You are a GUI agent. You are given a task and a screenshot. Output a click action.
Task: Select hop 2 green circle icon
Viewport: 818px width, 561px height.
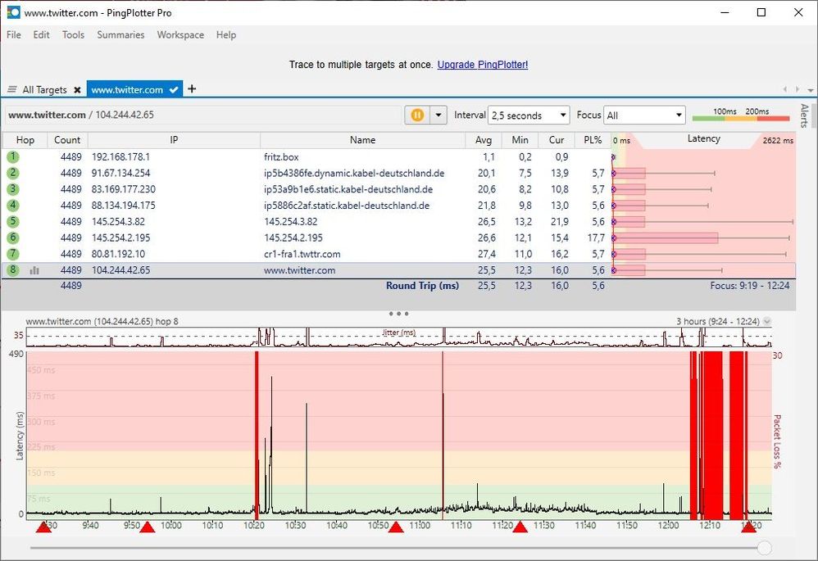click(12, 173)
